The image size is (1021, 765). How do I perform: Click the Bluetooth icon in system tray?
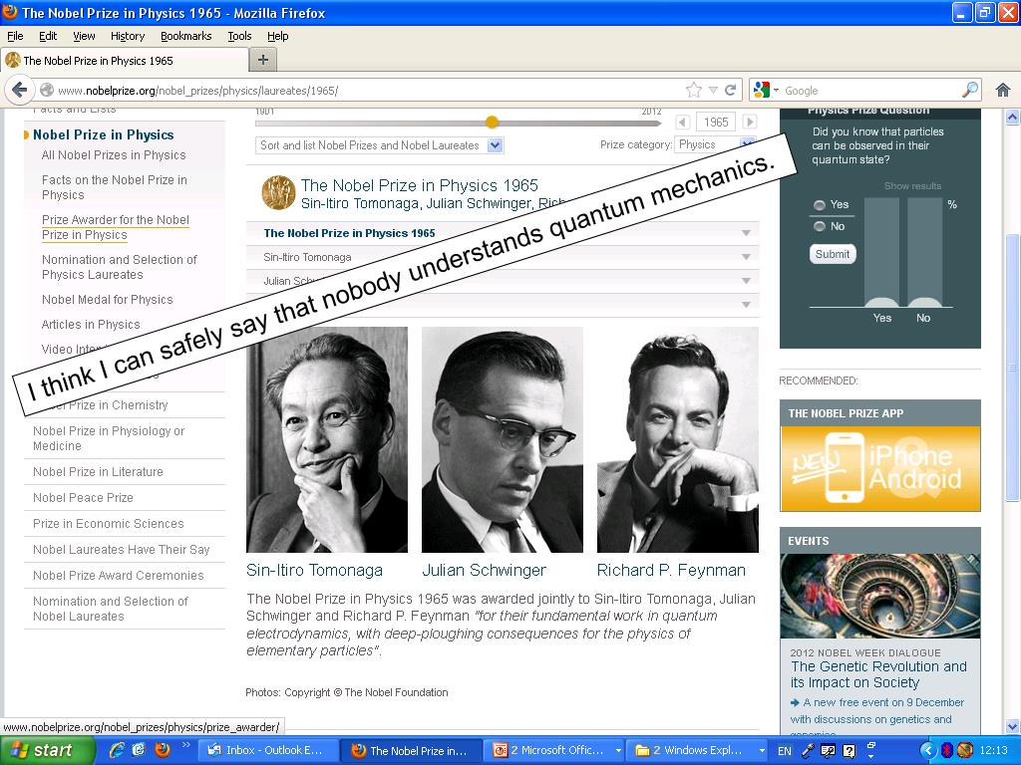947,750
